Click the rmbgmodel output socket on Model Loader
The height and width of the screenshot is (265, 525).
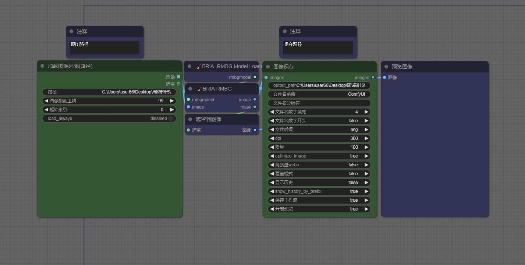255,77
